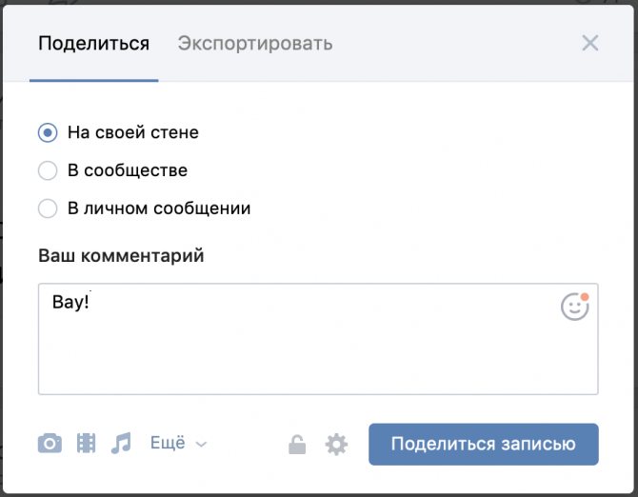Pick the 'В личном сообщении' radio button
Screen dimensions: 638x497
[x=48, y=209]
